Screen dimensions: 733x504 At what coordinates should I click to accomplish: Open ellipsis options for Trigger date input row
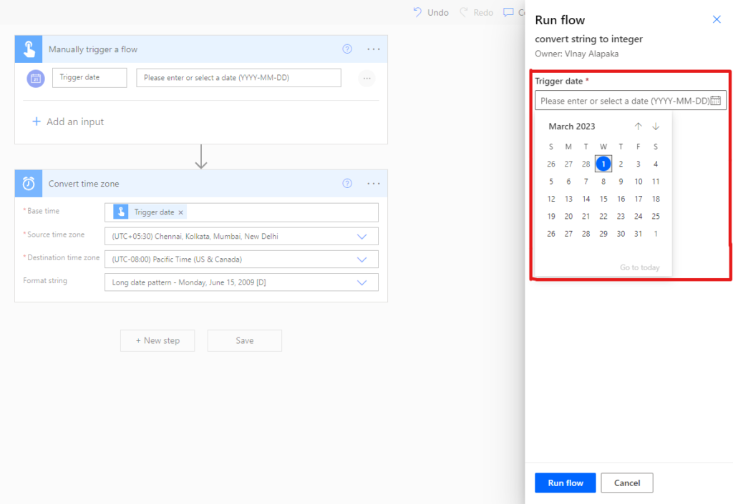[367, 79]
